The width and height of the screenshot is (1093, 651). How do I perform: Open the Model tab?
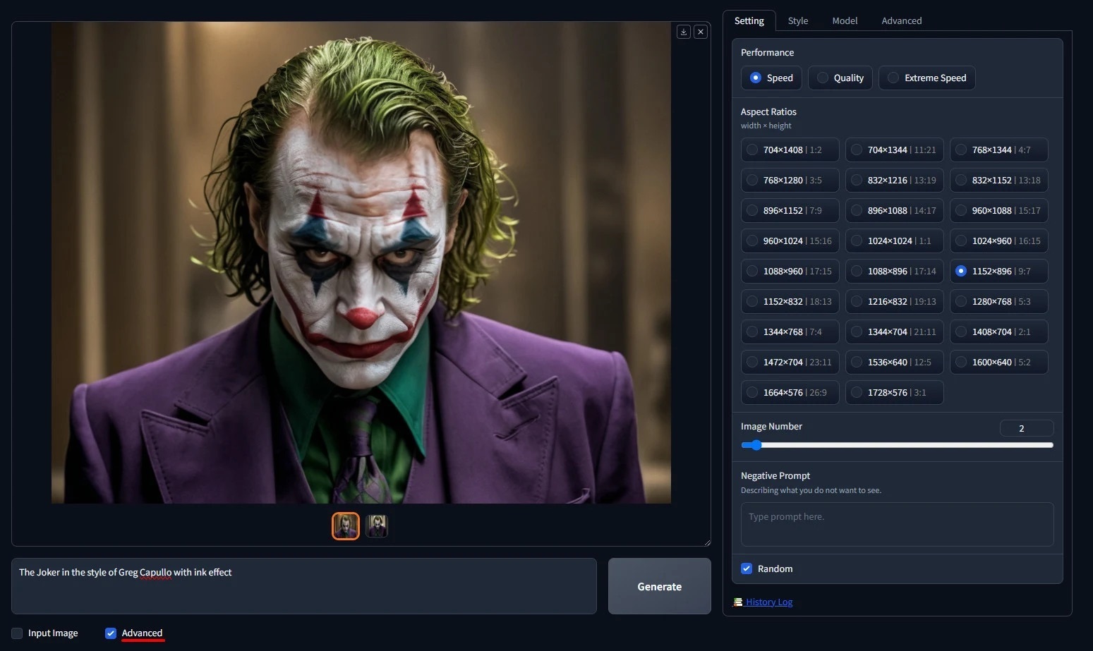[845, 20]
